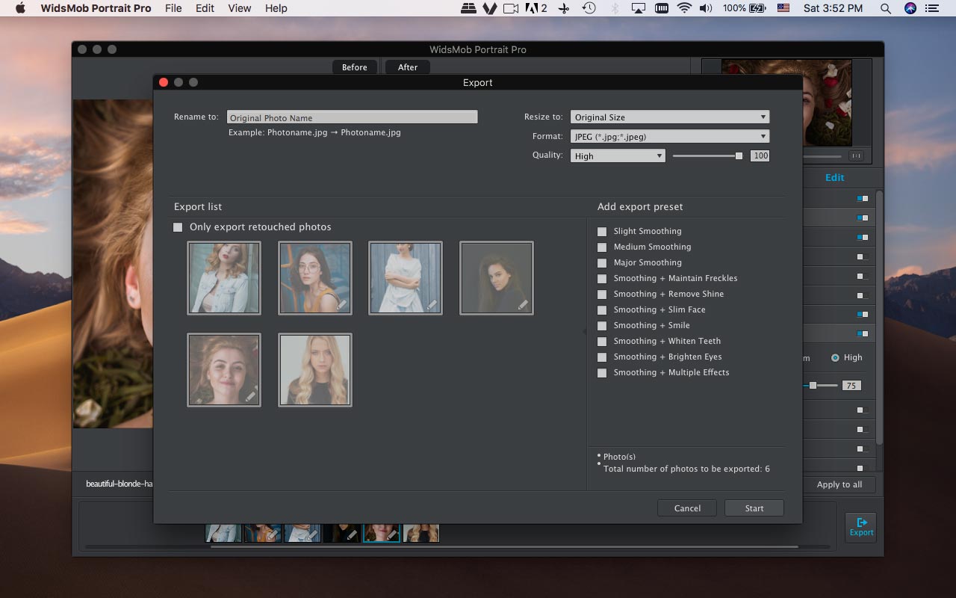The width and height of the screenshot is (956, 598).
Task: Switch to the After tab
Action: (x=408, y=67)
